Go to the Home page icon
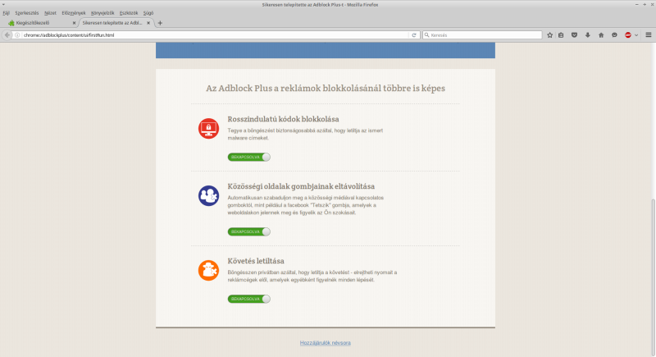 point(601,35)
